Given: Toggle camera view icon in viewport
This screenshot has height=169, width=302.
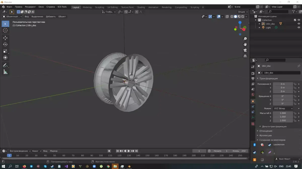Looking at the screenshot, I should 245,50.
